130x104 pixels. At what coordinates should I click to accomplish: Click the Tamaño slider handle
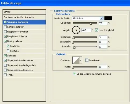point(74,47)
